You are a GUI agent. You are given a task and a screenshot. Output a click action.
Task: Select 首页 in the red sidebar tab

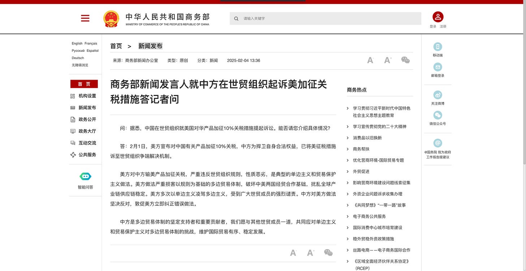click(84, 84)
